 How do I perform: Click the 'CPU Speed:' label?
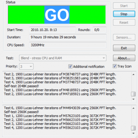16,45
